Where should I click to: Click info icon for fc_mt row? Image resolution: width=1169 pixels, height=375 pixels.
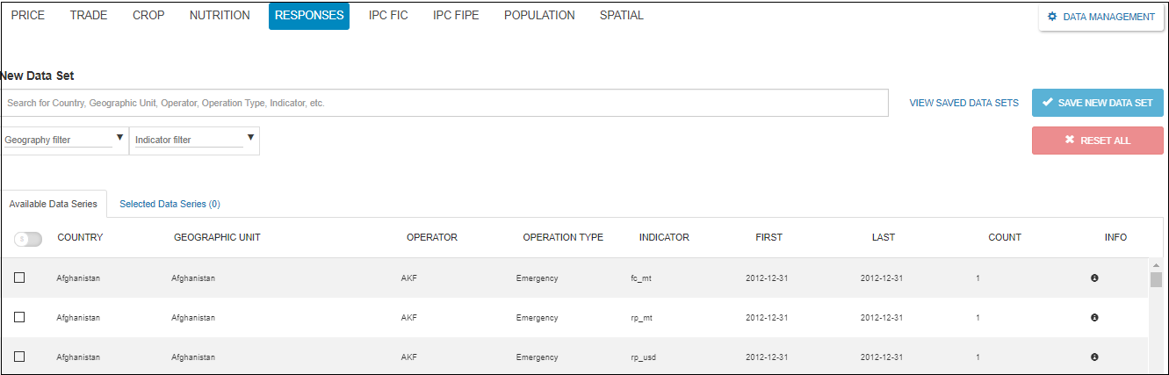point(1094,278)
